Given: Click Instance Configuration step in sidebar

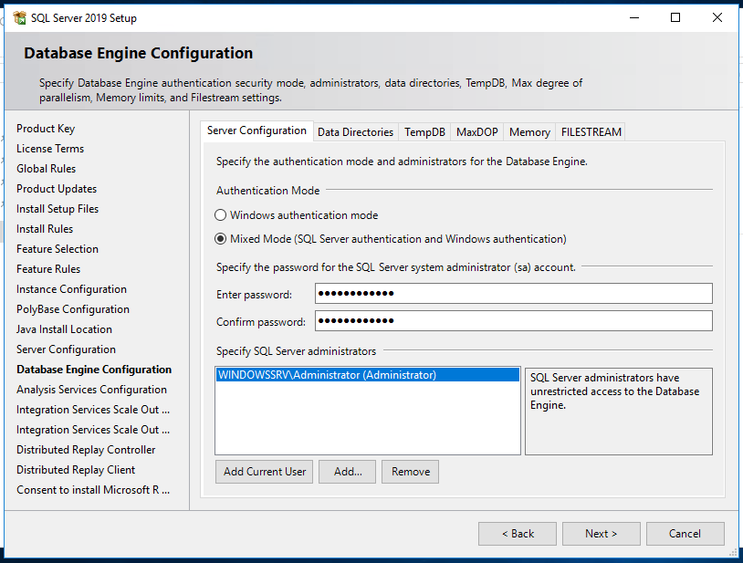Looking at the screenshot, I should pyautogui.click(x=71, y=289).
